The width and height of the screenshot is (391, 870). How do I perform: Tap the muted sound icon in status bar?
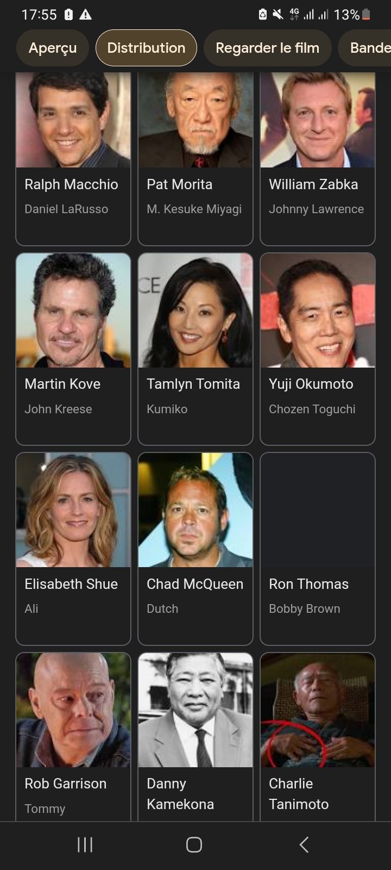coord(278,15)
